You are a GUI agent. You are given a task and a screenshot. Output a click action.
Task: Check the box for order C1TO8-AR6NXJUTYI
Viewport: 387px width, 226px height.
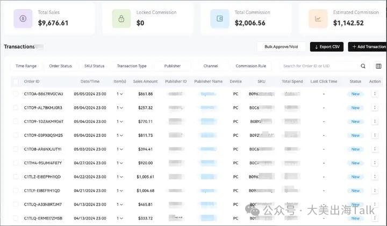click(x=16, y=149)
